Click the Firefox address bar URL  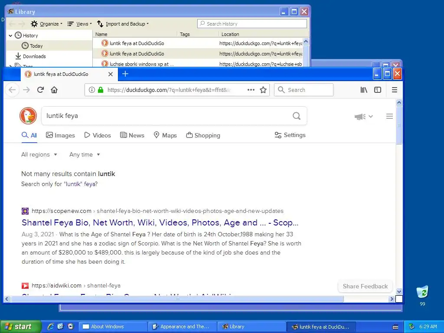(x=169, y=90)
